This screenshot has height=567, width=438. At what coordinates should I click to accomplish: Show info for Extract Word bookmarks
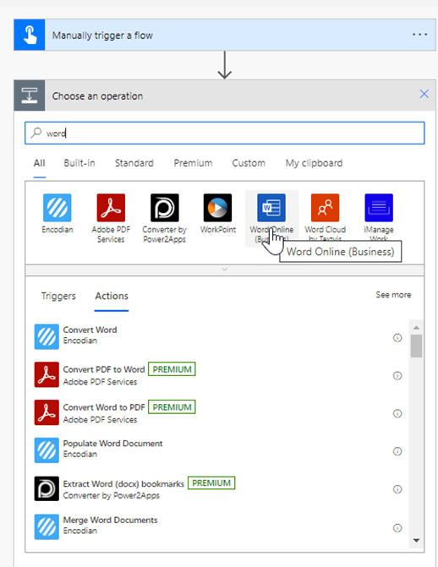397,489
